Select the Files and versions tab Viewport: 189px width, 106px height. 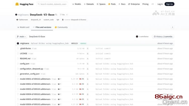42,27
